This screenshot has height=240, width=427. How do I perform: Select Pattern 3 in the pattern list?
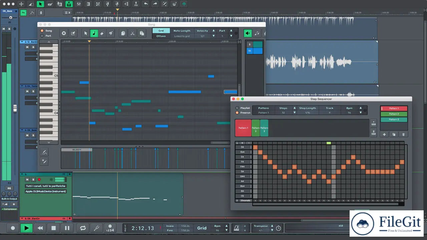pyautogui.click(x=394, y=119)
